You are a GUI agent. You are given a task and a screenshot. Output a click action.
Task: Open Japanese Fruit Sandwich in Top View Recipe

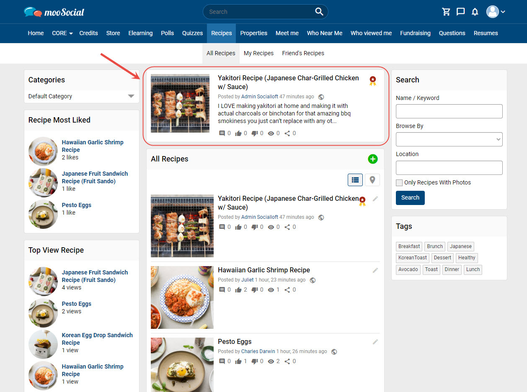point(95,276)
